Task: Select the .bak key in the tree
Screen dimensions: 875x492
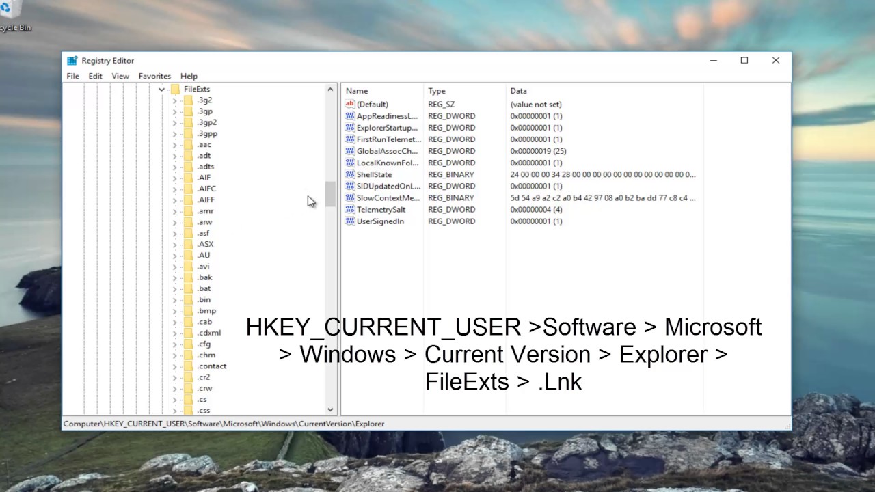Action: pos(204,277)
